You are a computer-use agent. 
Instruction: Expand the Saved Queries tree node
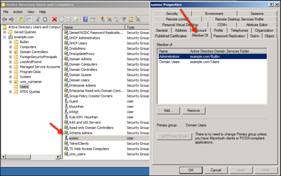pyautogui.click(x=5, y=32)
